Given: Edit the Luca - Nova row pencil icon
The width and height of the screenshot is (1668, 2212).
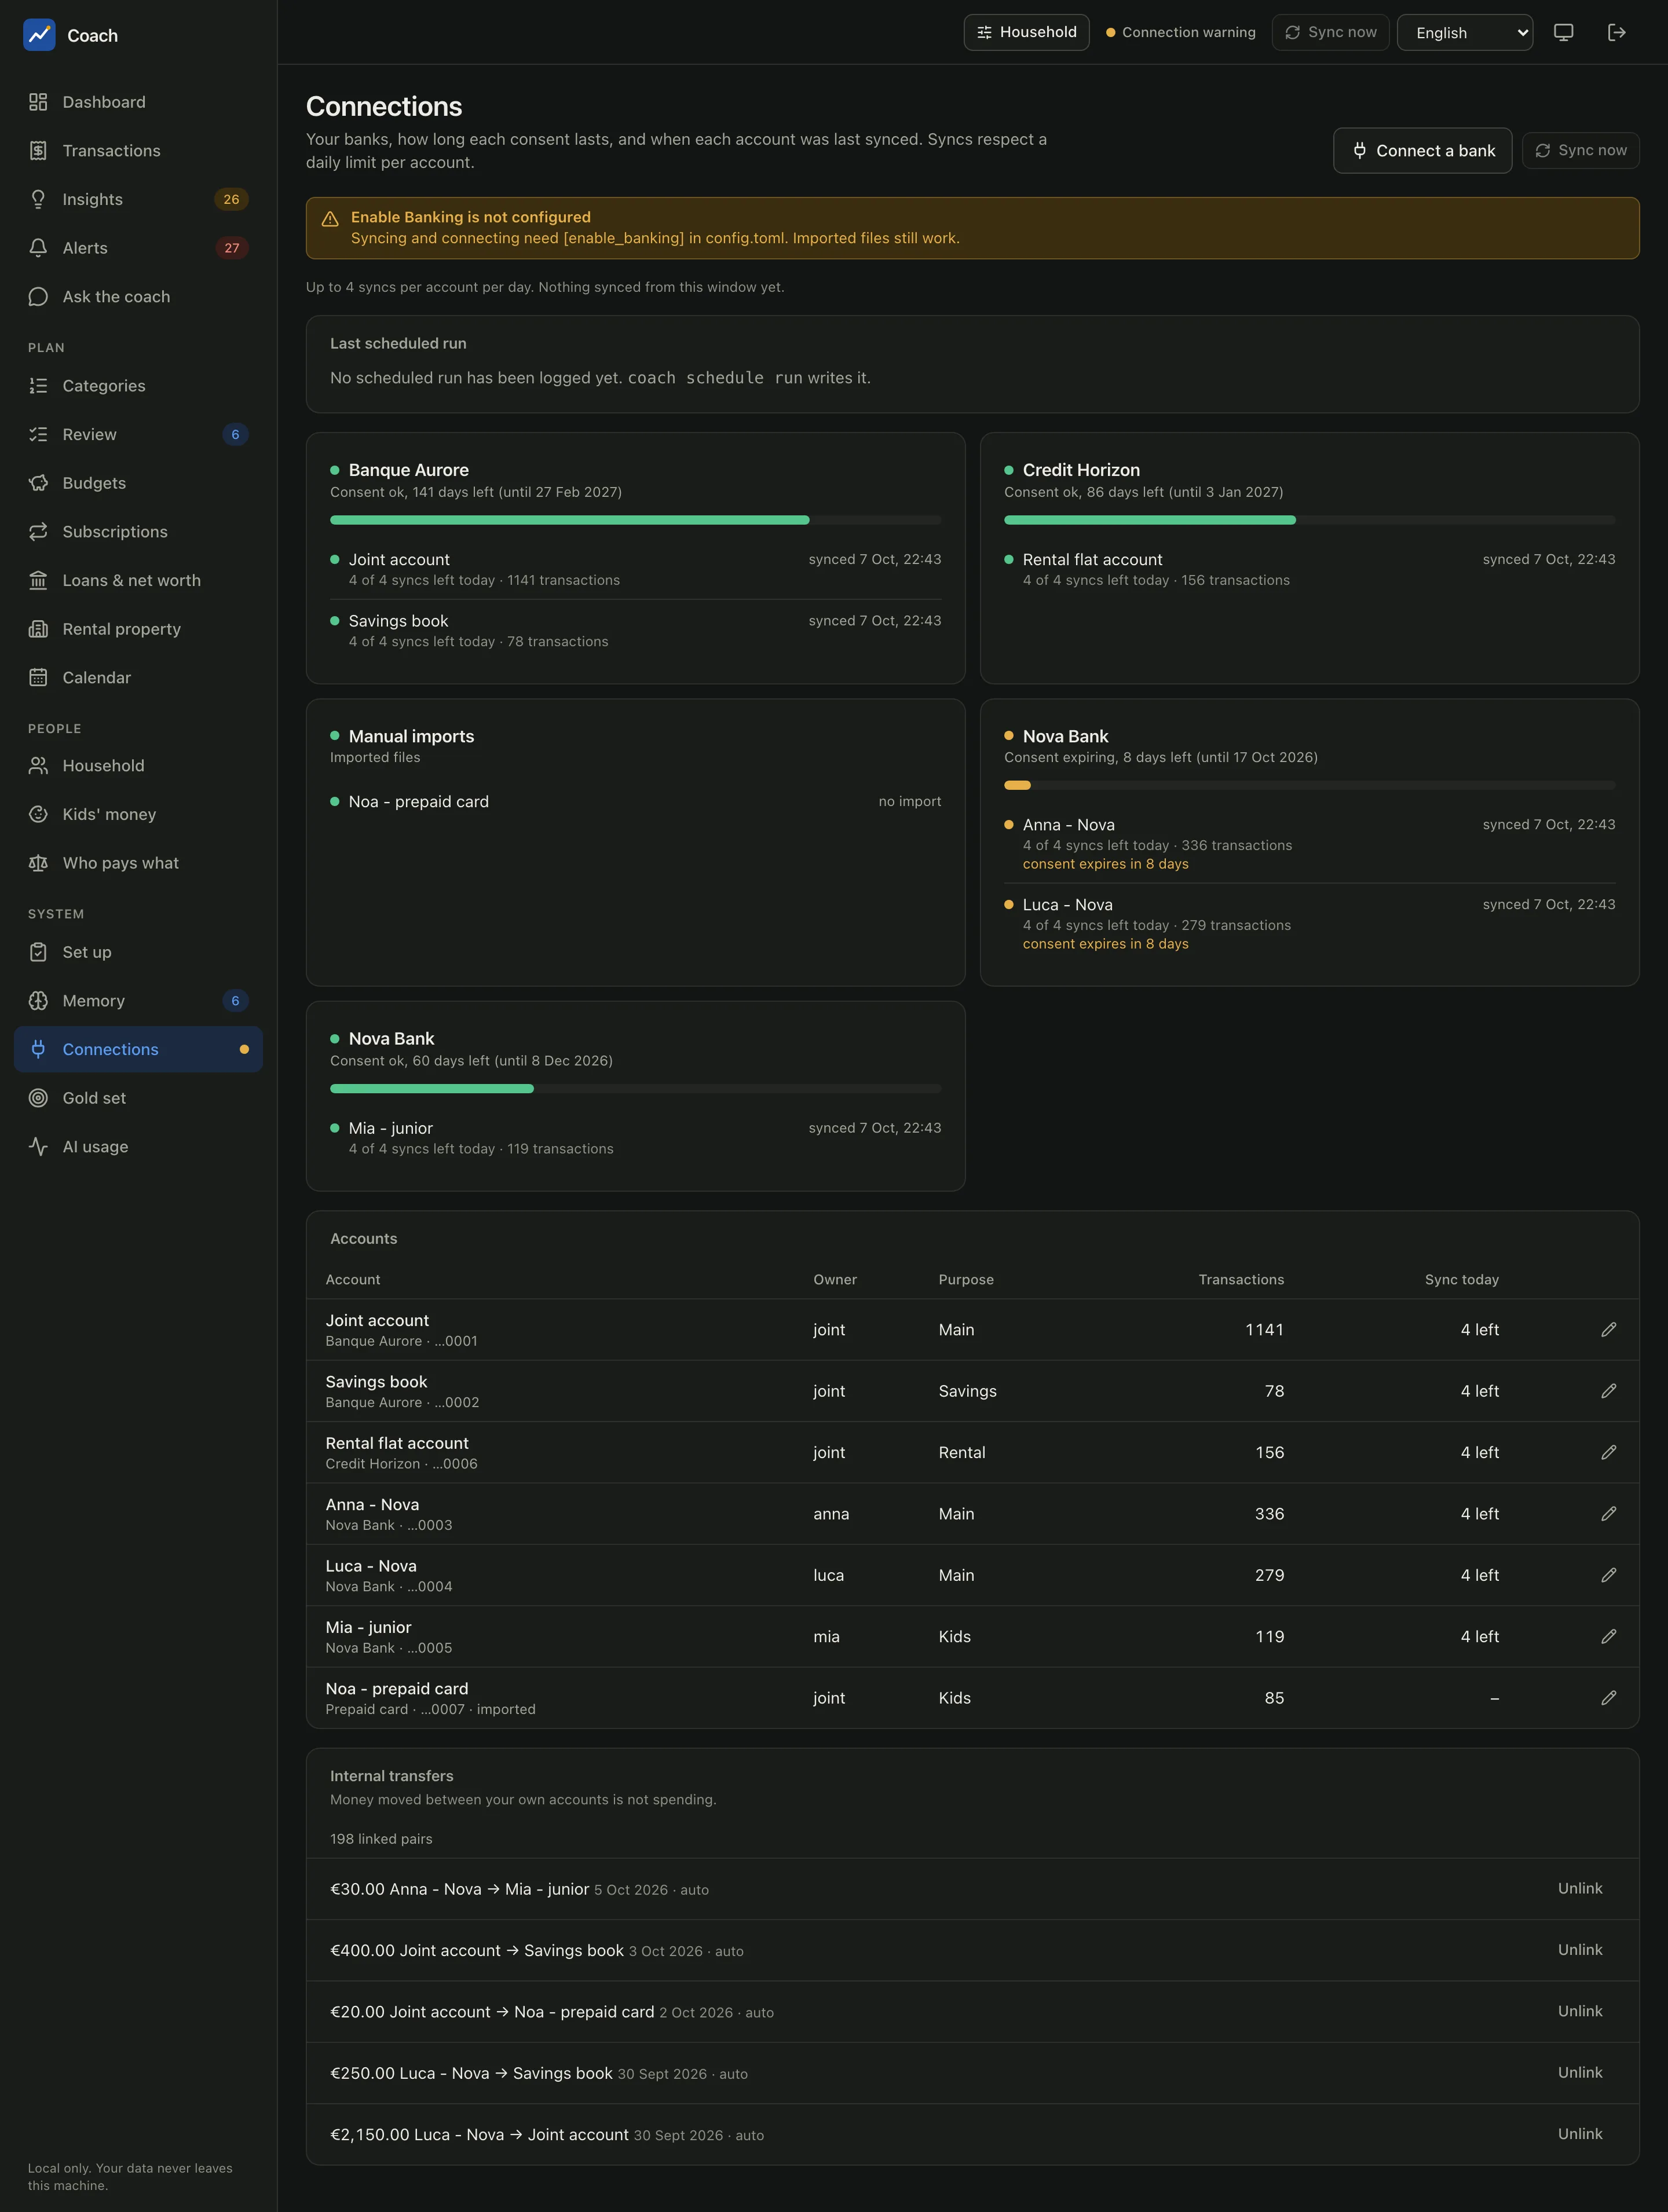Looking at the screenshot, I should (1608, 1575).
